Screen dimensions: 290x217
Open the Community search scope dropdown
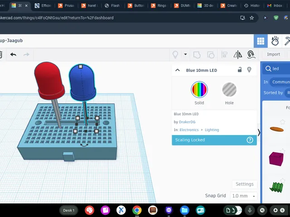tap(280, 82)
